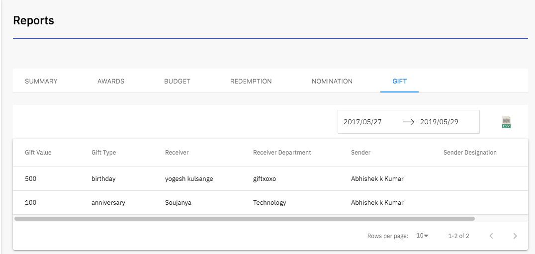Click the Gift Value column header

point(38,153)
